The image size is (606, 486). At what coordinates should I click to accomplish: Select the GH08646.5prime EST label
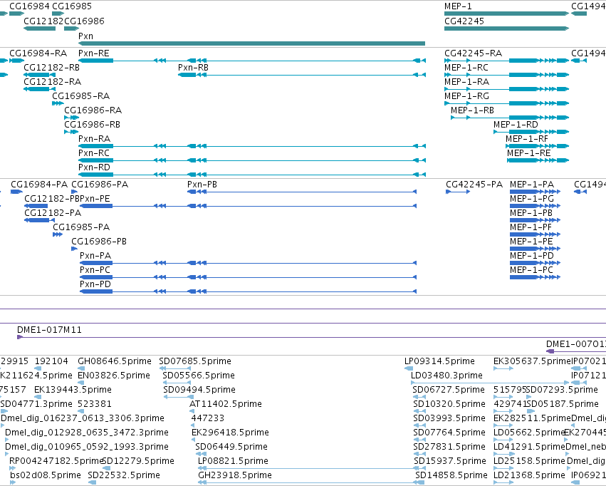point(115,361)
